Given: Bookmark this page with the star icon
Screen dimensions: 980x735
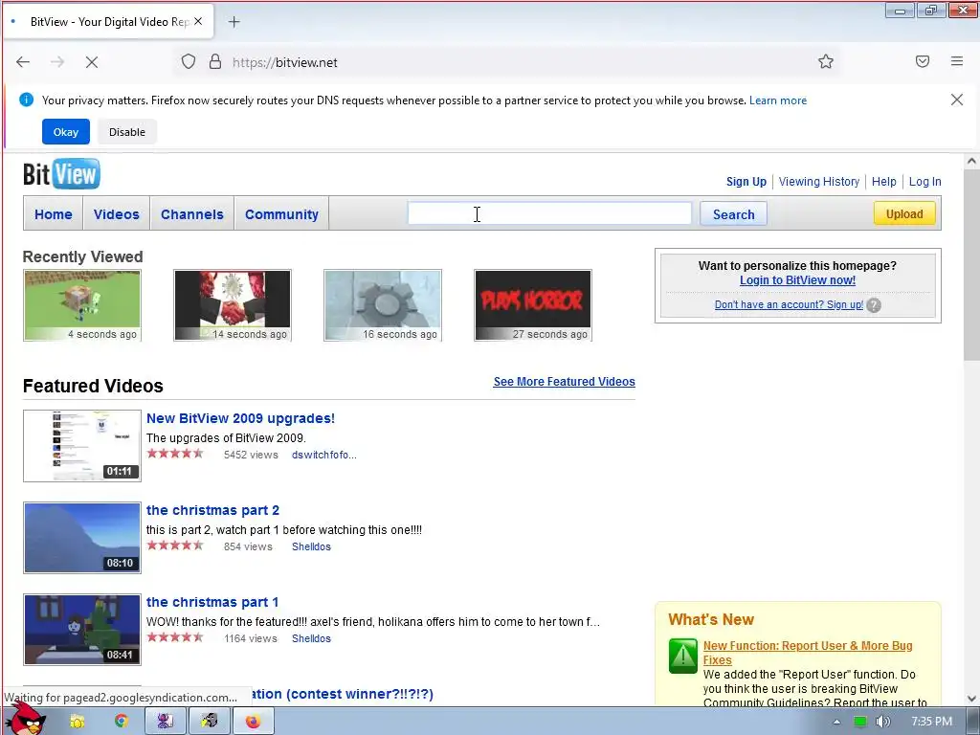Looking at the screenshot, I should (826, 61).
